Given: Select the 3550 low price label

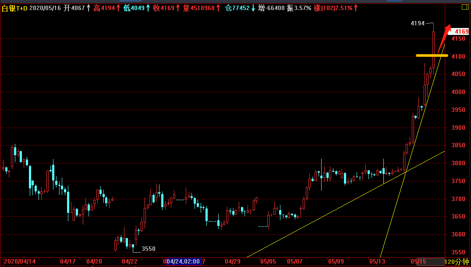Looking at the screenshot, I should pos(149,249).
